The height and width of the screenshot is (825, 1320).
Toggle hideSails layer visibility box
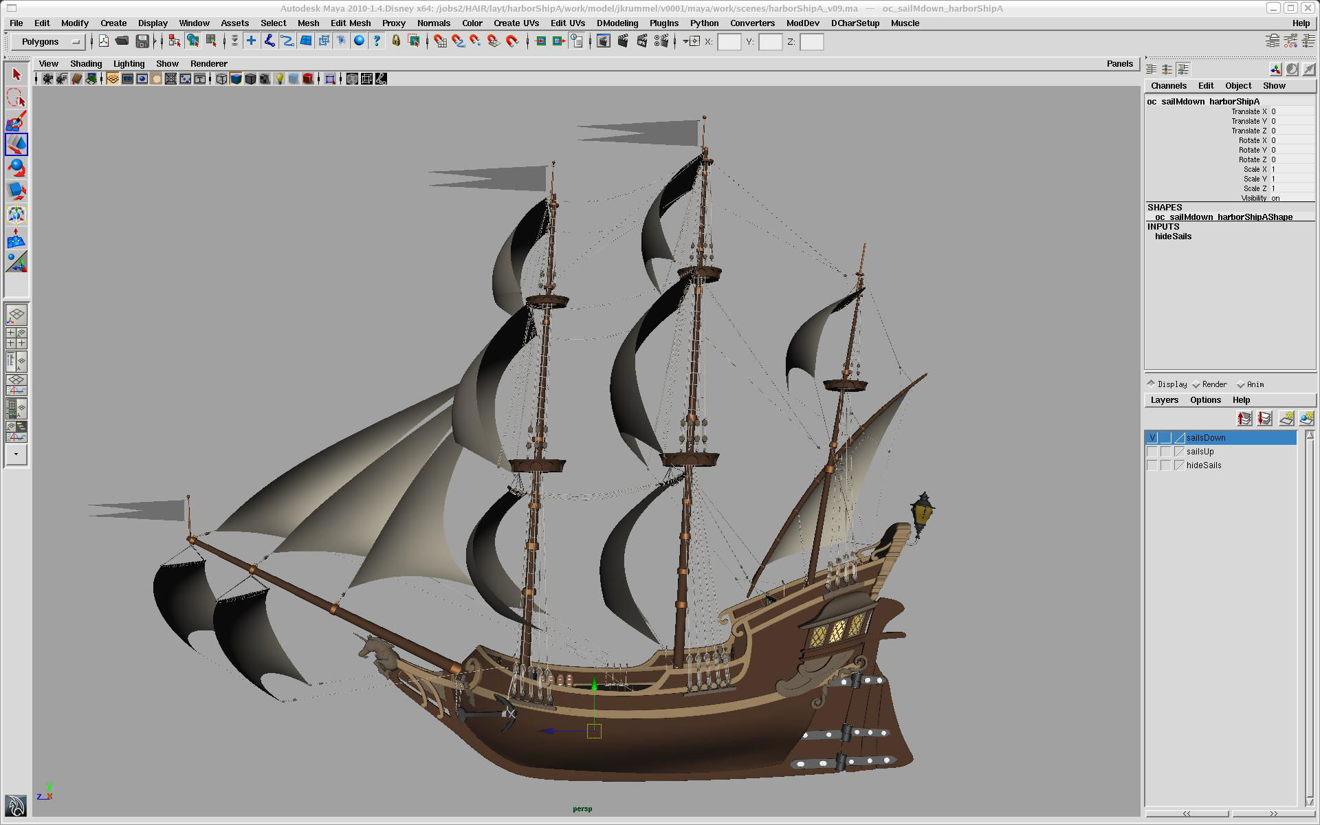pyautogui.click(x=1152, y=465)
